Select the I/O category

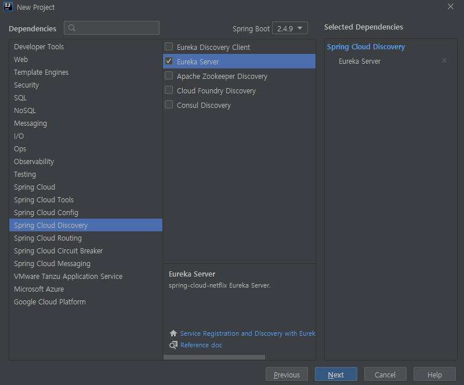click(86, 136)
